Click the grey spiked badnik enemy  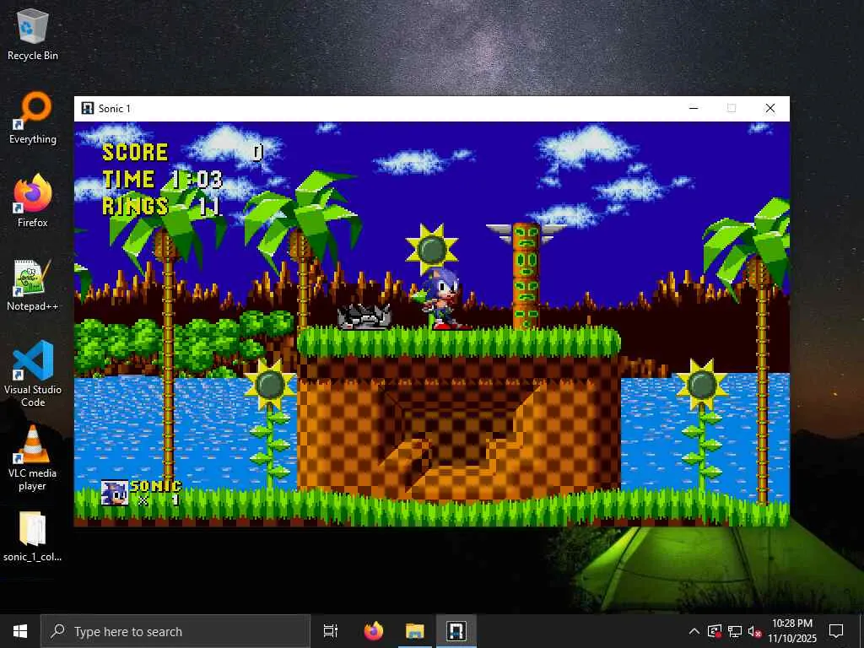click(364, 317)
